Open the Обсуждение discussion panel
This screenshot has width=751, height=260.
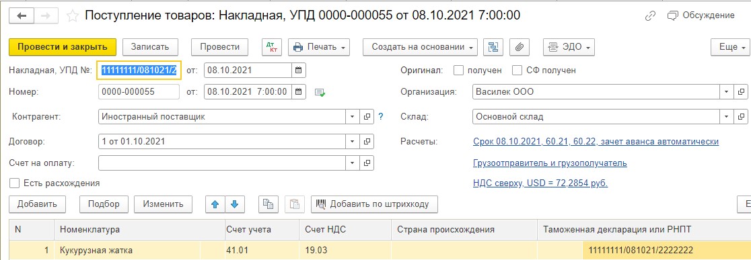[x=701, y=15]
